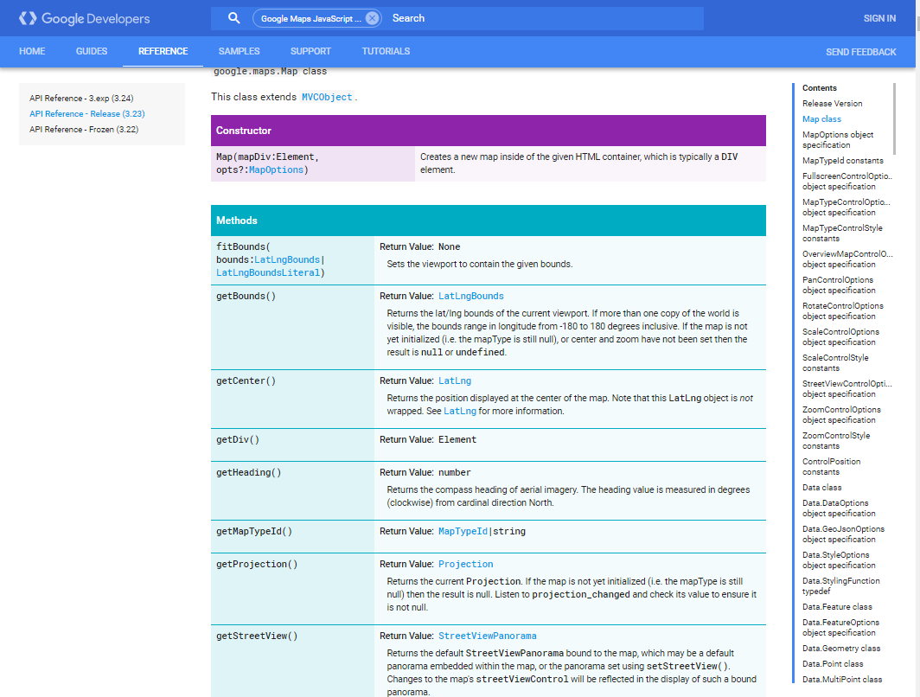
Task: Click LatLng link in 'See LatLng for more information'
Action: [460, 412]
